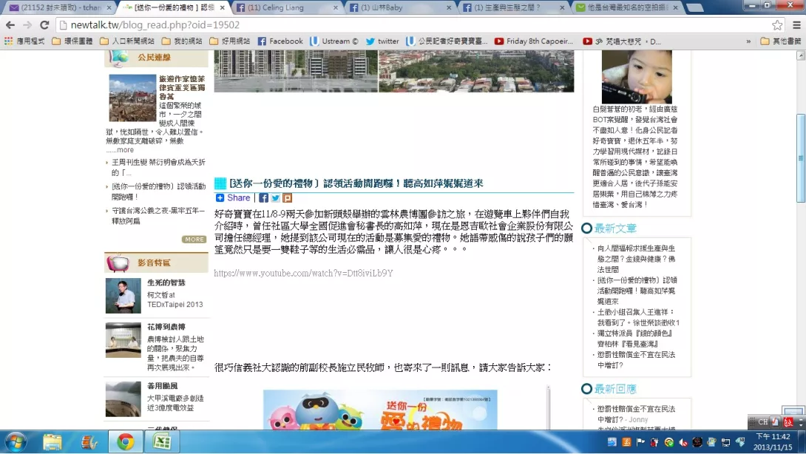
Task: Open the YouTube link in the article
Action: [x=303, y=273]
